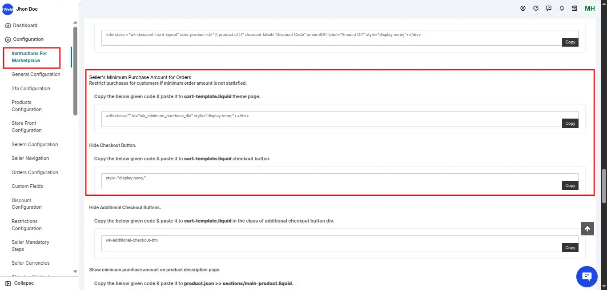This screenshot has width=607, height=290.
Task: Open Seller Mandatory Steps
Action: click(x=30, y=246)
